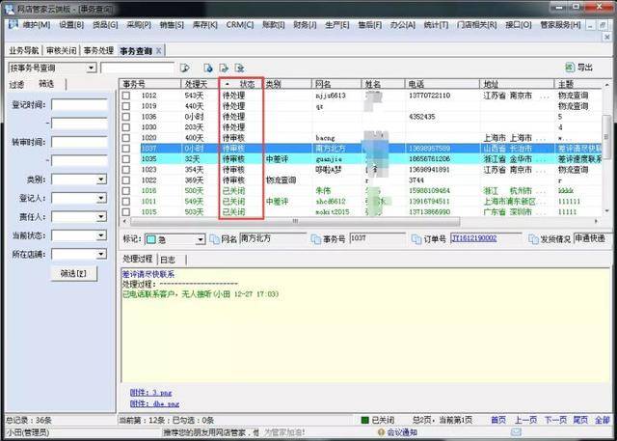Open the 类别 filter dropdown
Viewport: 617px width, 441px height.
pyautogui.click(x=101, y=179)
